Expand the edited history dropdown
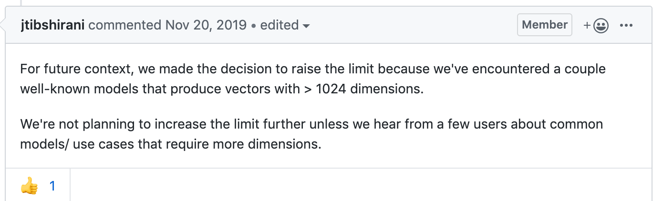This screenshot has width=663, height=201. click(x=285, y=25)
